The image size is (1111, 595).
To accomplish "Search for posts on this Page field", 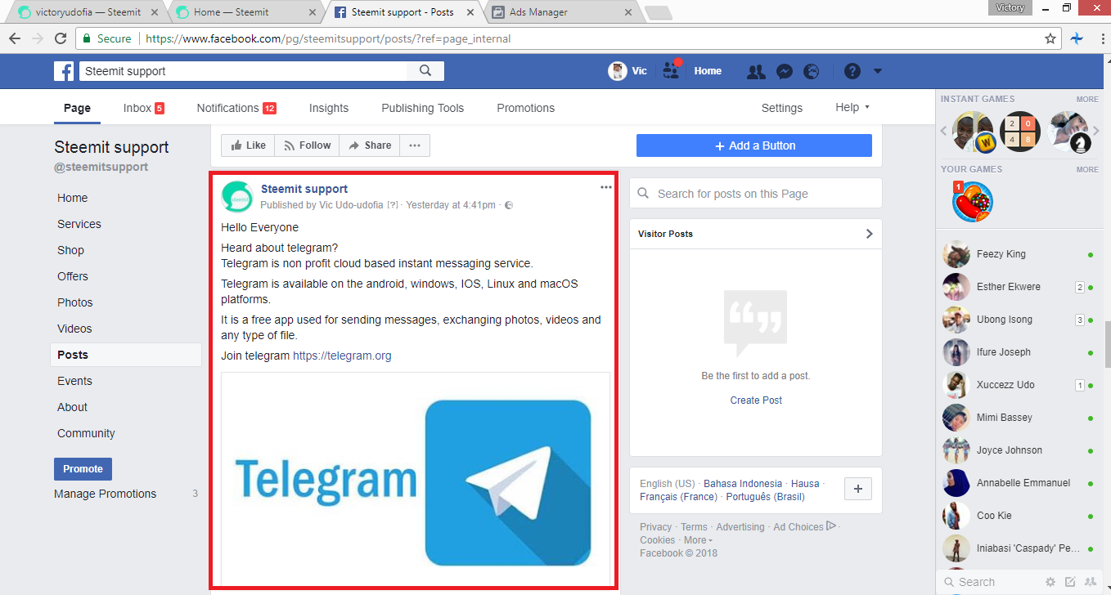I will pyautogui.click(x=756, y=194).
